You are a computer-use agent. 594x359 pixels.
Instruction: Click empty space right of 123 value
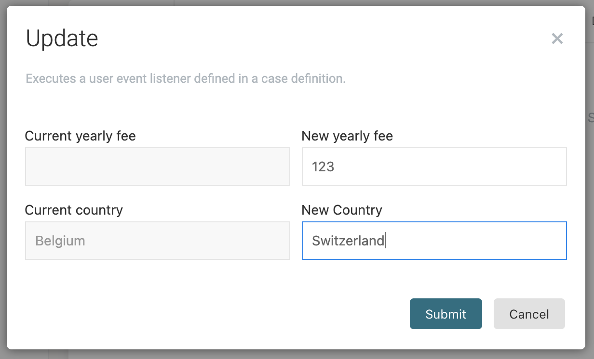point(448,167)
